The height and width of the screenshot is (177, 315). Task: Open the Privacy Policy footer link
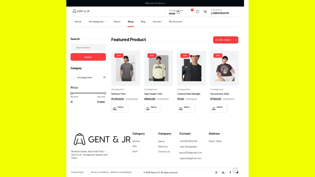pyautogui.click(x=77, y=172)
